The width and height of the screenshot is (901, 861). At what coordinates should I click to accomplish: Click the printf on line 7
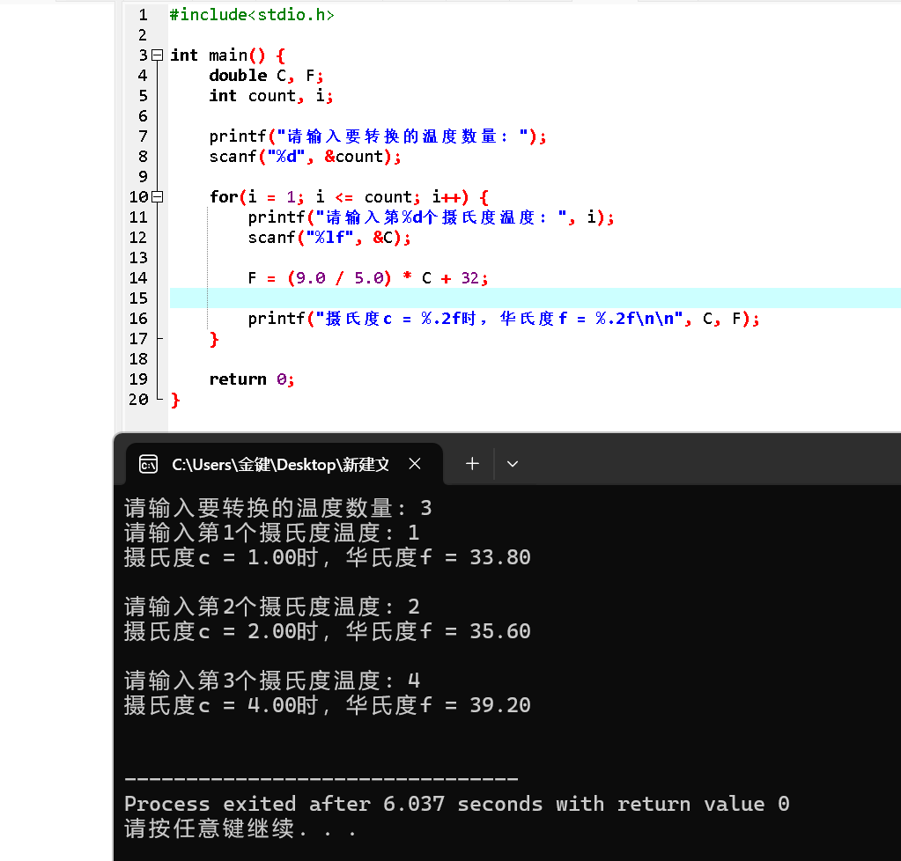[378, 136]
